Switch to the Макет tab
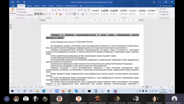The image size is (184, 104). (x=44, y=6)
